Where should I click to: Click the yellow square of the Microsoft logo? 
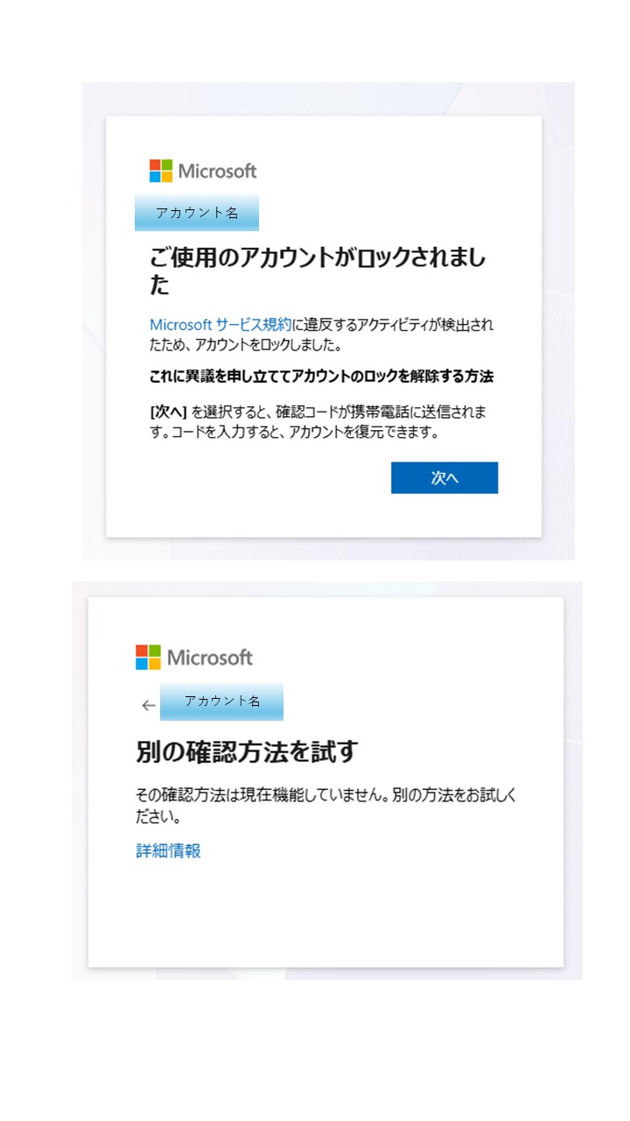(168, 176)
